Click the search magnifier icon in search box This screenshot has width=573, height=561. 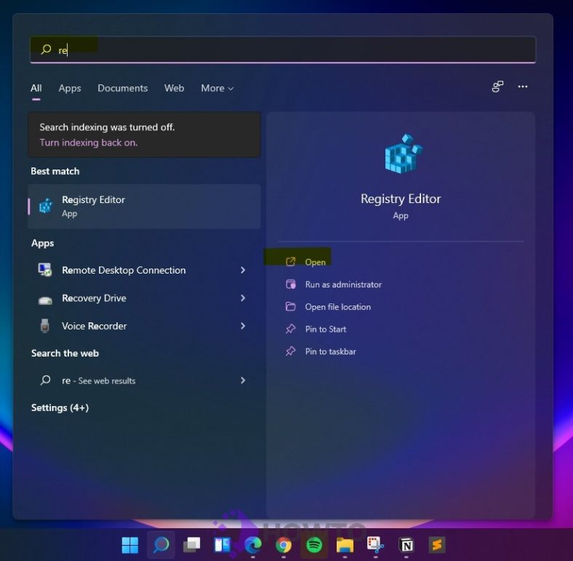[x=46, y=49]
